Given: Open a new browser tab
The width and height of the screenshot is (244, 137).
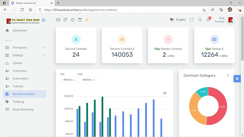Looking at the screenshot, I should (x=58, y=3).
